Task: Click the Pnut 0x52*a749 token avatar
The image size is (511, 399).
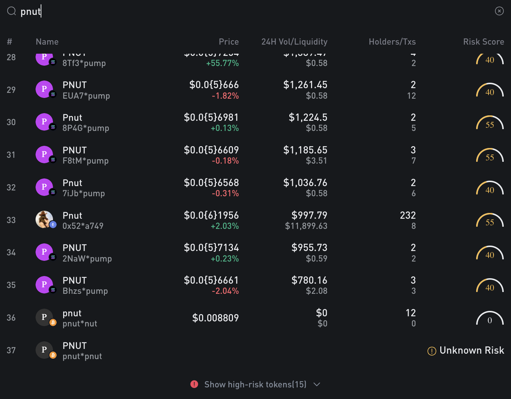Action: click(44, 219)
